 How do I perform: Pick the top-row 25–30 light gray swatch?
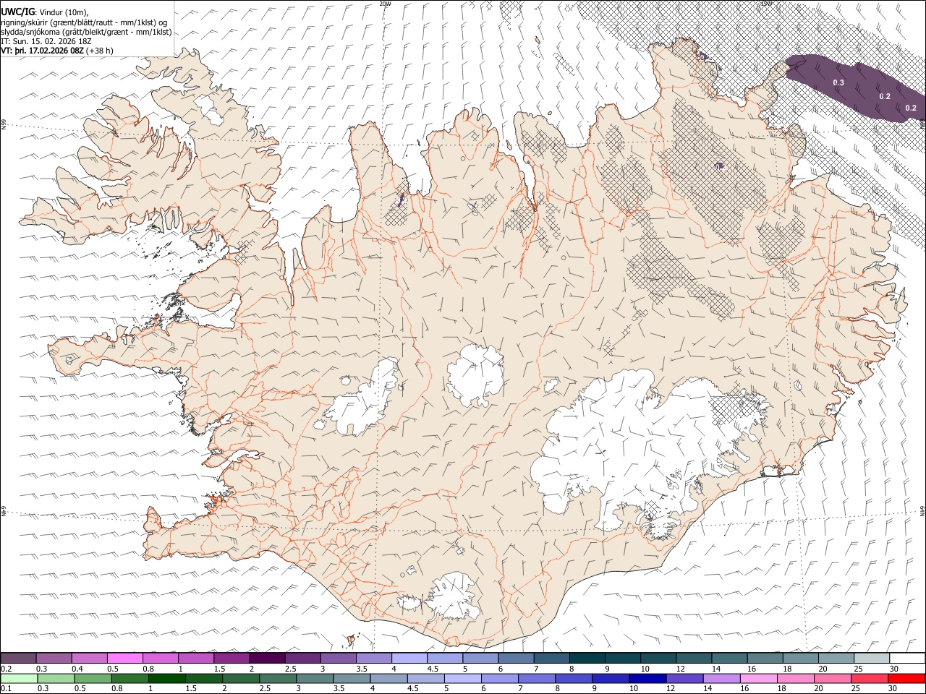tap(872, 658)
